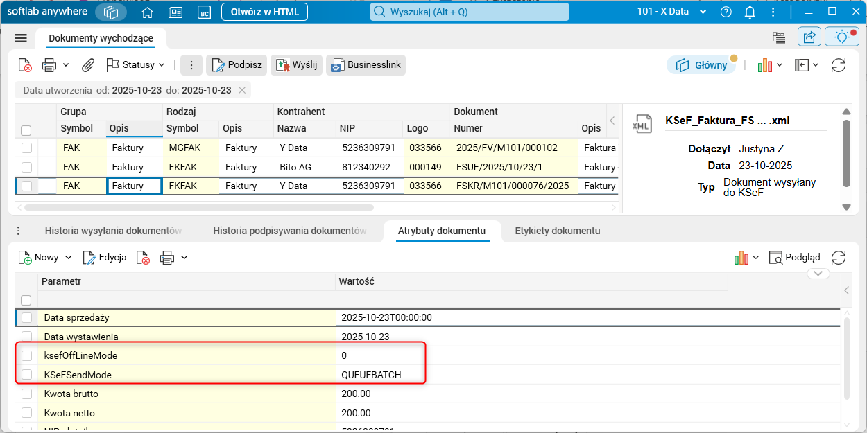
Task: Select the Dokumenty wychodzące tab
Action: [x=101, y=38]
